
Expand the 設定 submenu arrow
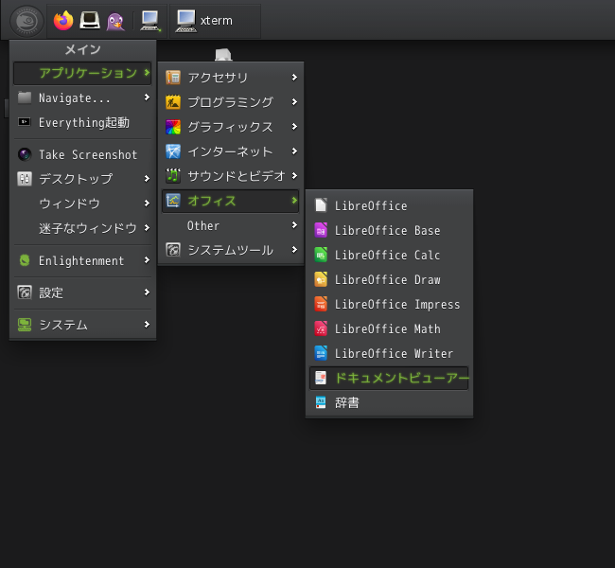(x=147, y=293)
